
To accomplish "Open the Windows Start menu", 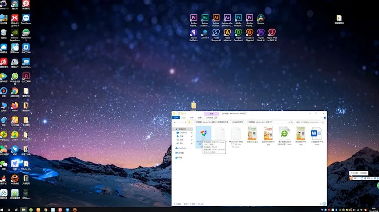I will coord(2,210).
